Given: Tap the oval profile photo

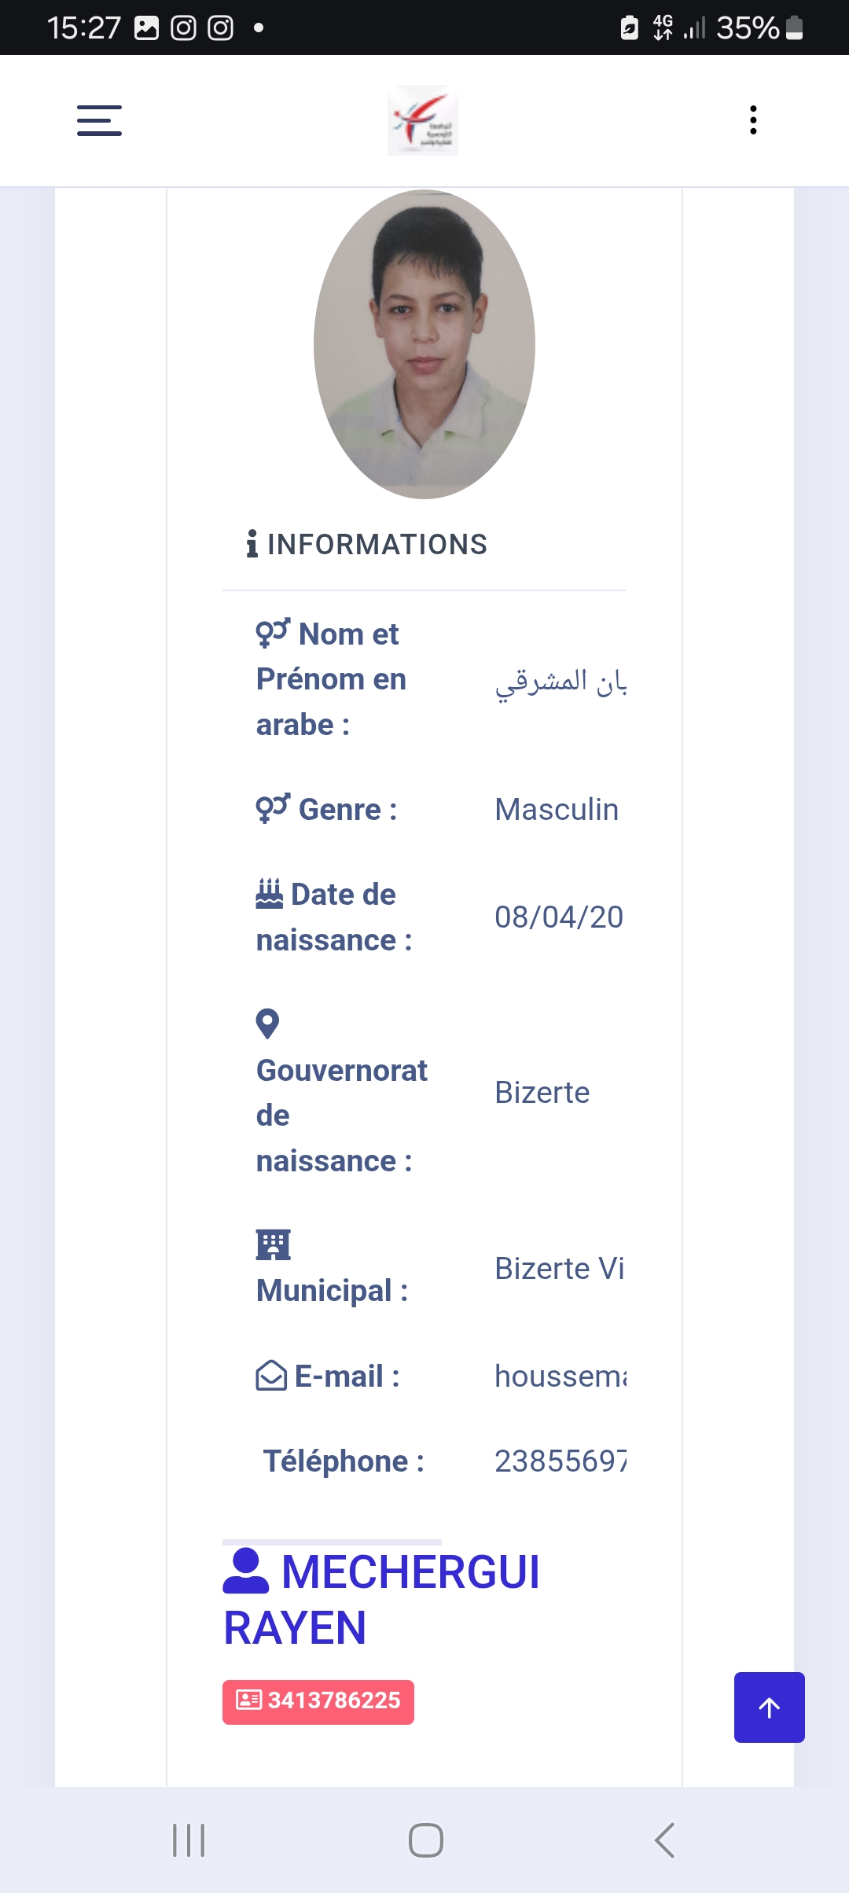Looking at the screenshot, I should (x=424, y=344).
